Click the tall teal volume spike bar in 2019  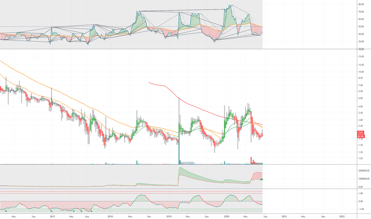point(179,151)
